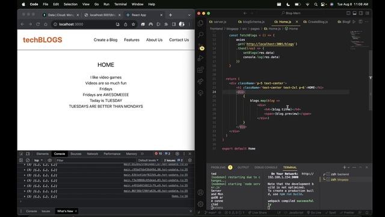Viewport: 385px width, 217px height.
Task: Click the inspect element picker in DevTools
Action: tap(22, 154)
